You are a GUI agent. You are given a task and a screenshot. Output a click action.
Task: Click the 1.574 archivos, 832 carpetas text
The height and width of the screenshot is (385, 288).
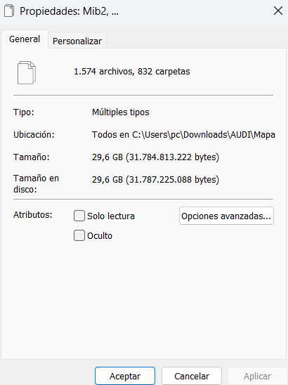pos(132,72)
